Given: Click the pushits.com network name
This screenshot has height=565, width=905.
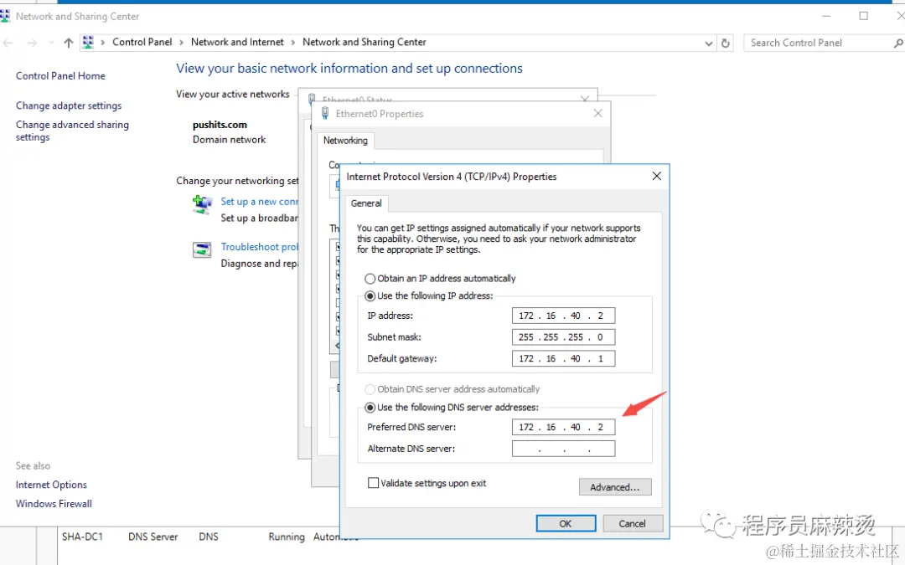Looking at the screenshot, I should click(220, 125).
